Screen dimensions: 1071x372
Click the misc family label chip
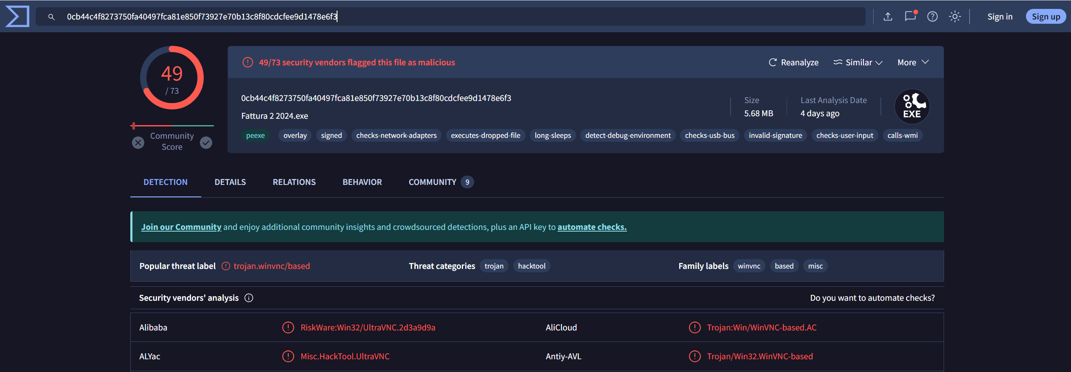point(815,266)
